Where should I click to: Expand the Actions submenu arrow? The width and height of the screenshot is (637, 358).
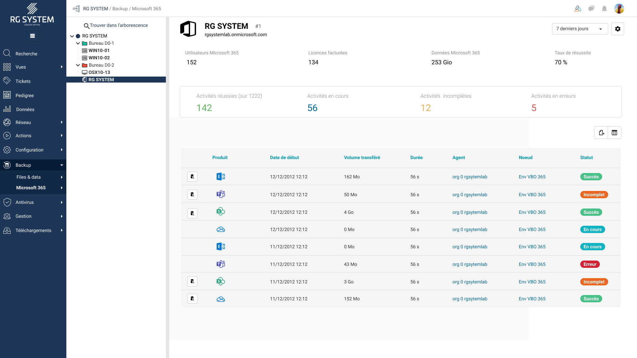(62, 136)
